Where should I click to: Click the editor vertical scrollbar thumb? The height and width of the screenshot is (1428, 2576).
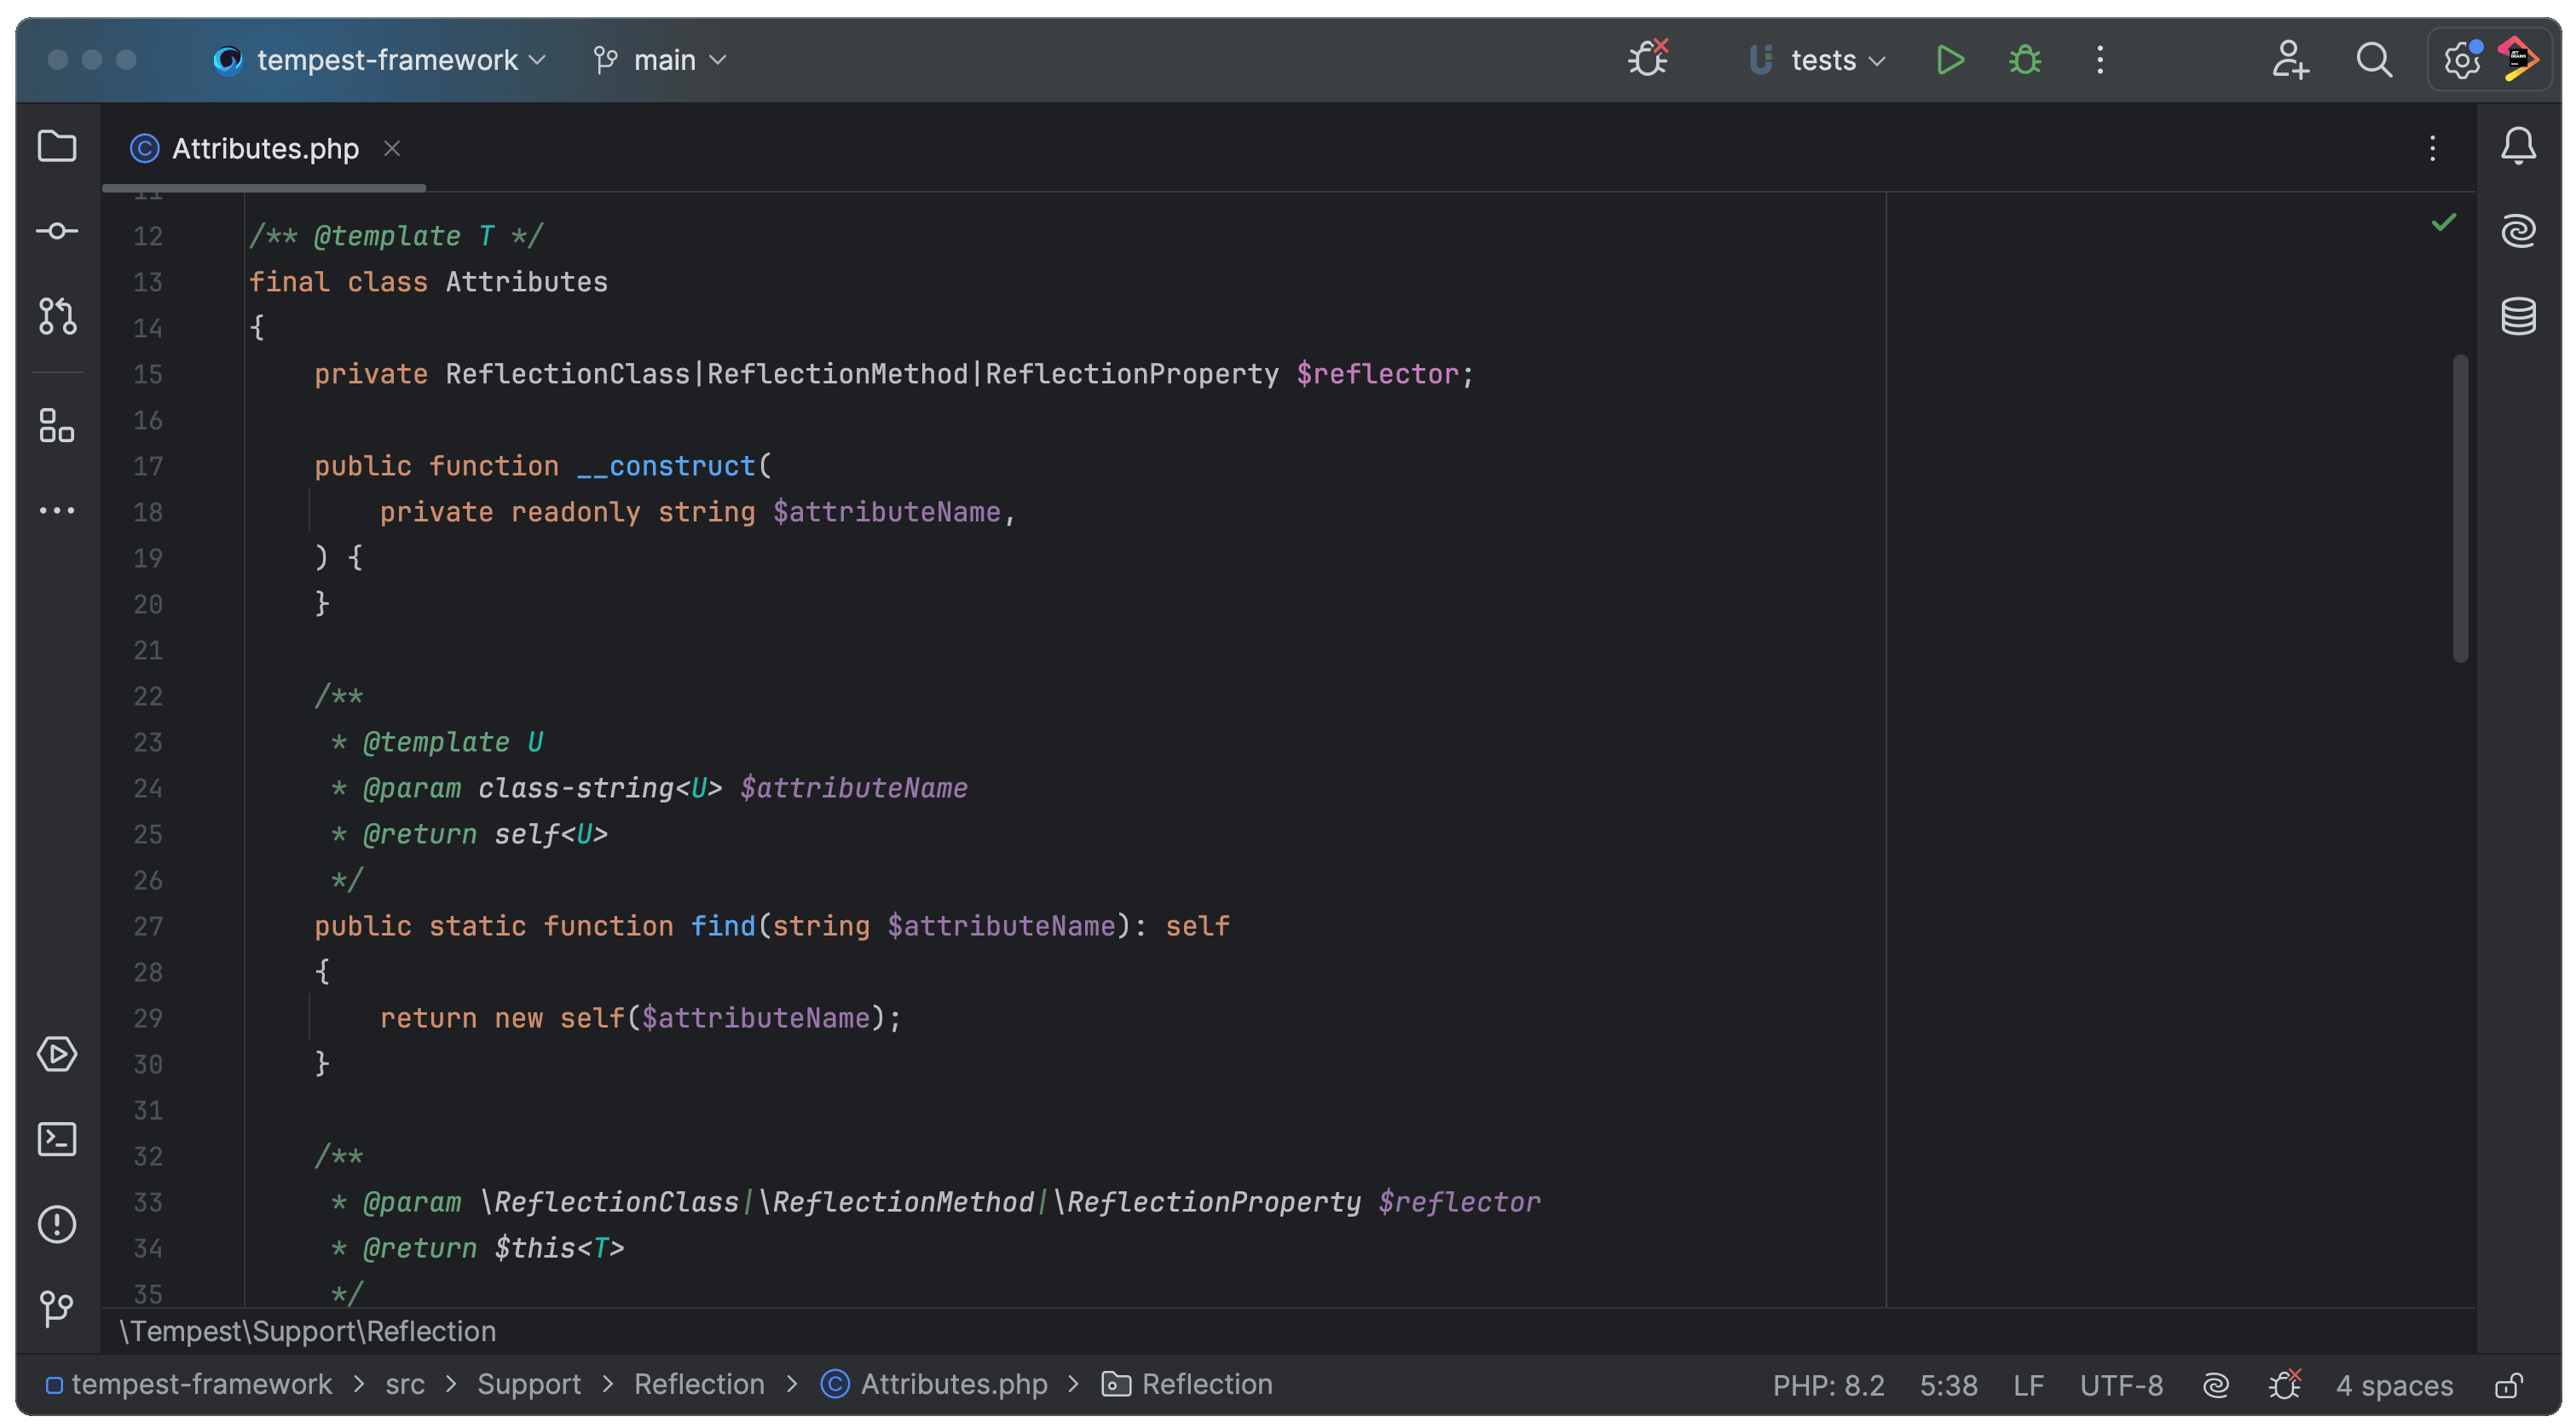[x=2460, y=508]
